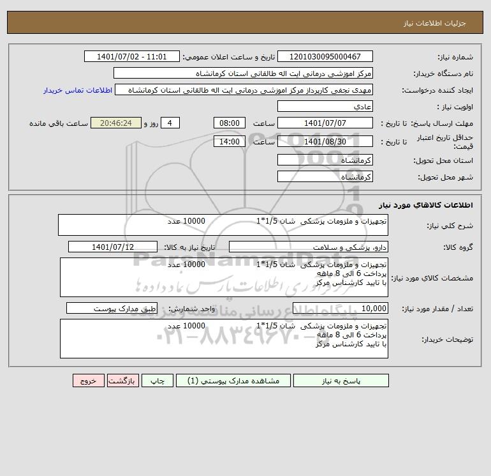Click the ساعت باقی مانده label
The height and width of the screenshot is (476, 491).
[x=59, y=123]
